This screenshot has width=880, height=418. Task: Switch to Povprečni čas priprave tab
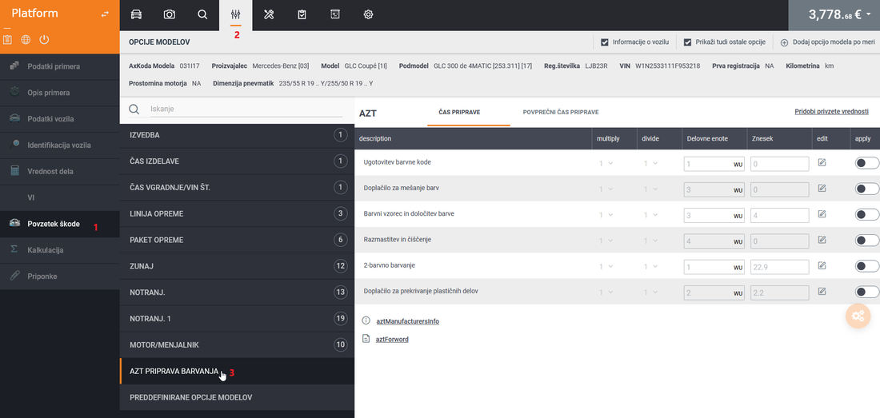coord(560,113)
